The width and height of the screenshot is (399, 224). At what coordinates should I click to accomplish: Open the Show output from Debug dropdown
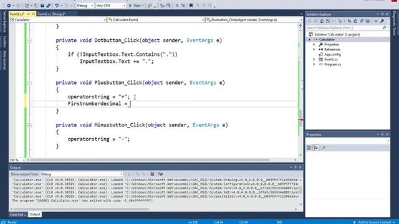[82, 174]
